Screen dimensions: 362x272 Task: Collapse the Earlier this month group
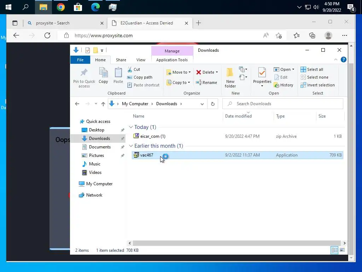(x=131, y=146)
